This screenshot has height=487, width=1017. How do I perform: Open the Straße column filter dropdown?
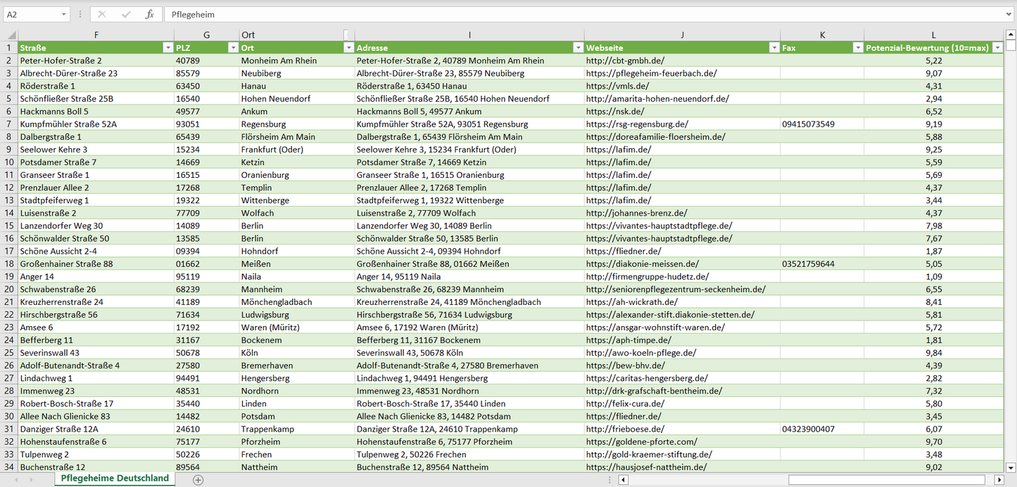point(168,48)
